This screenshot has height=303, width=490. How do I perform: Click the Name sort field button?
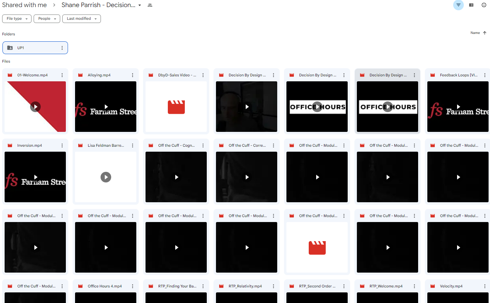(x=475, y=33)
